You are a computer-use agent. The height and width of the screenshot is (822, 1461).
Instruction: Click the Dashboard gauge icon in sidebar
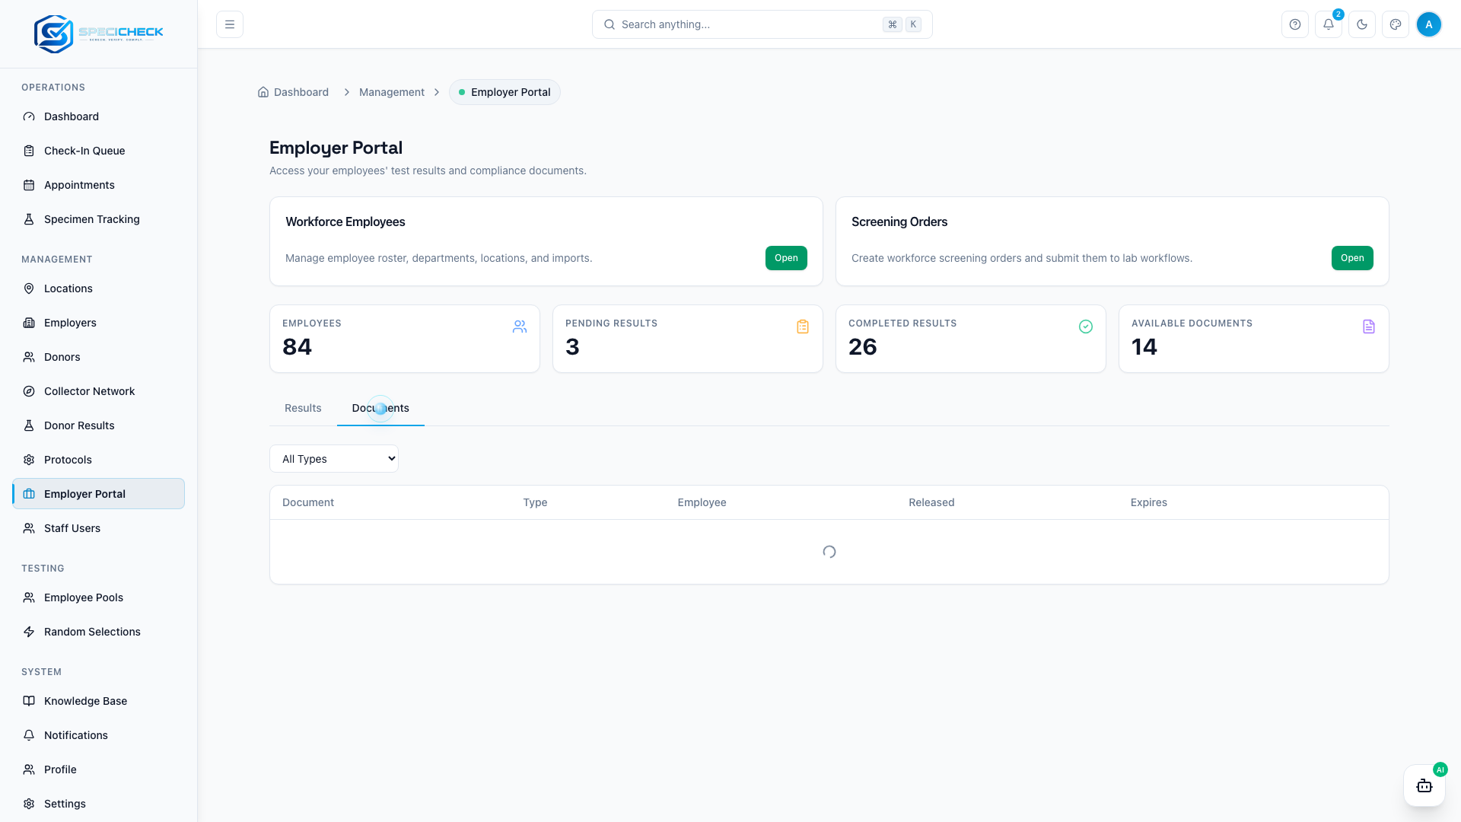pyautogui.click(x=29, y=116)
